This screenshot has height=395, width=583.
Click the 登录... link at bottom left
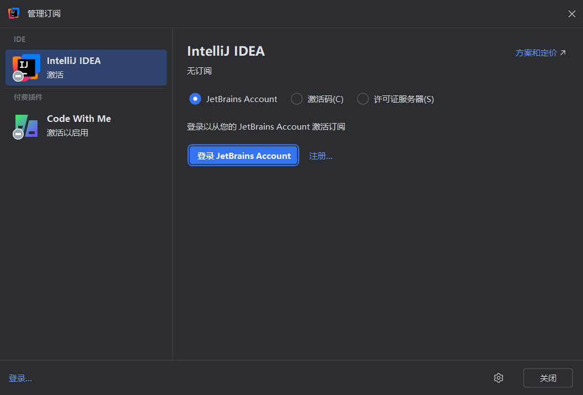tap(20, 378)
